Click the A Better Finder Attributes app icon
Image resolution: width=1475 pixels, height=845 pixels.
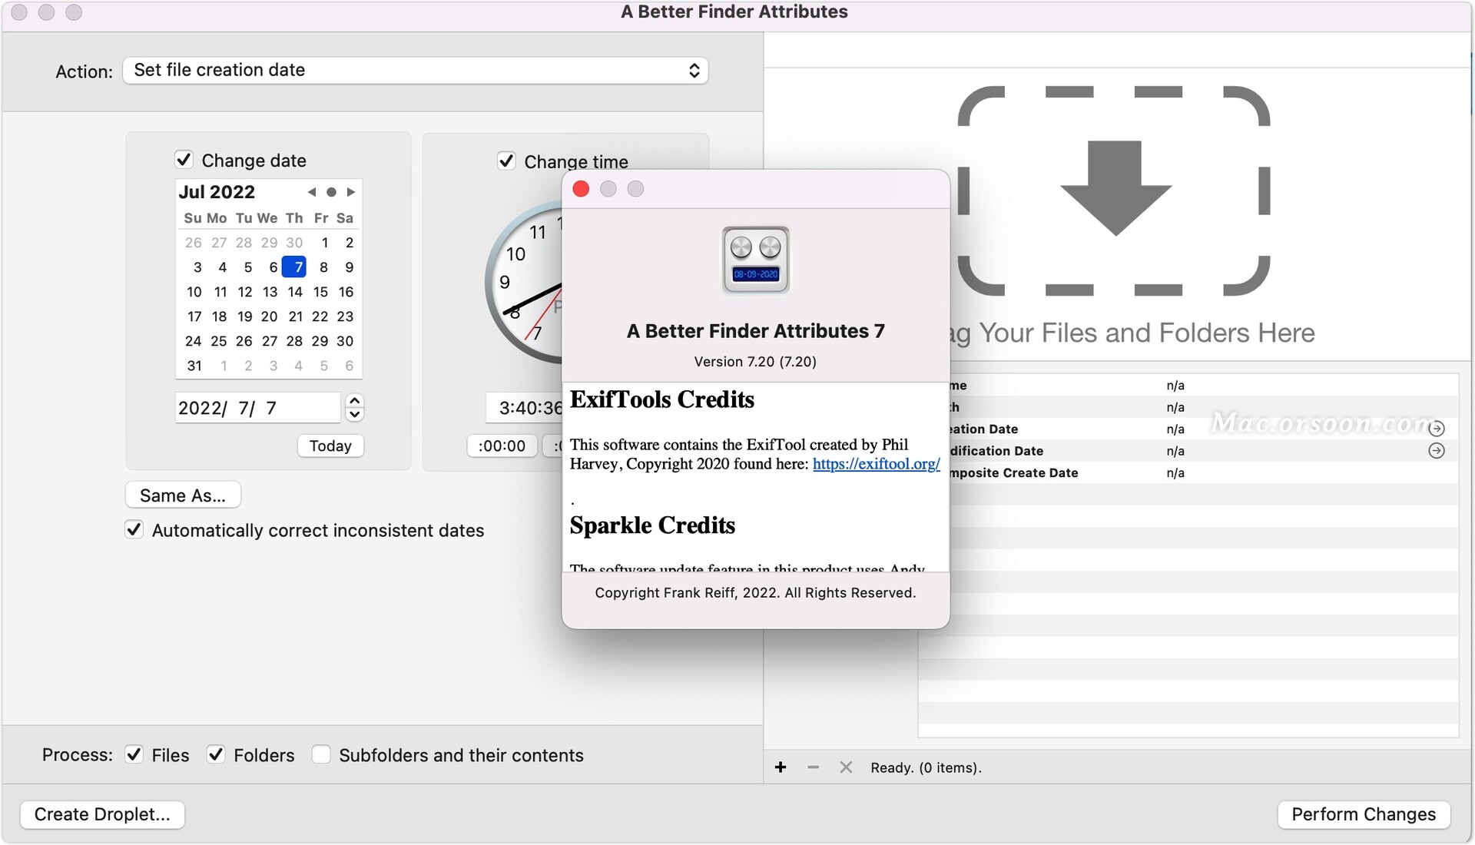[x=757, y=257]
